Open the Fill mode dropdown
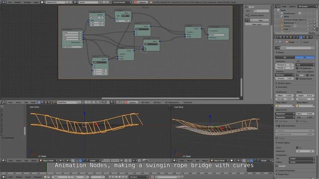The image size is (319, 179). (306, 65)
